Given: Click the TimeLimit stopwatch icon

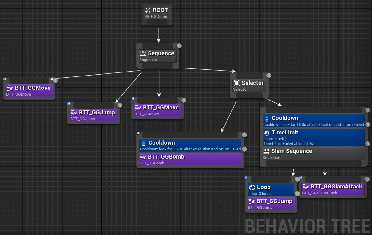Looking at the screenshot, I should tap(267, 133).
